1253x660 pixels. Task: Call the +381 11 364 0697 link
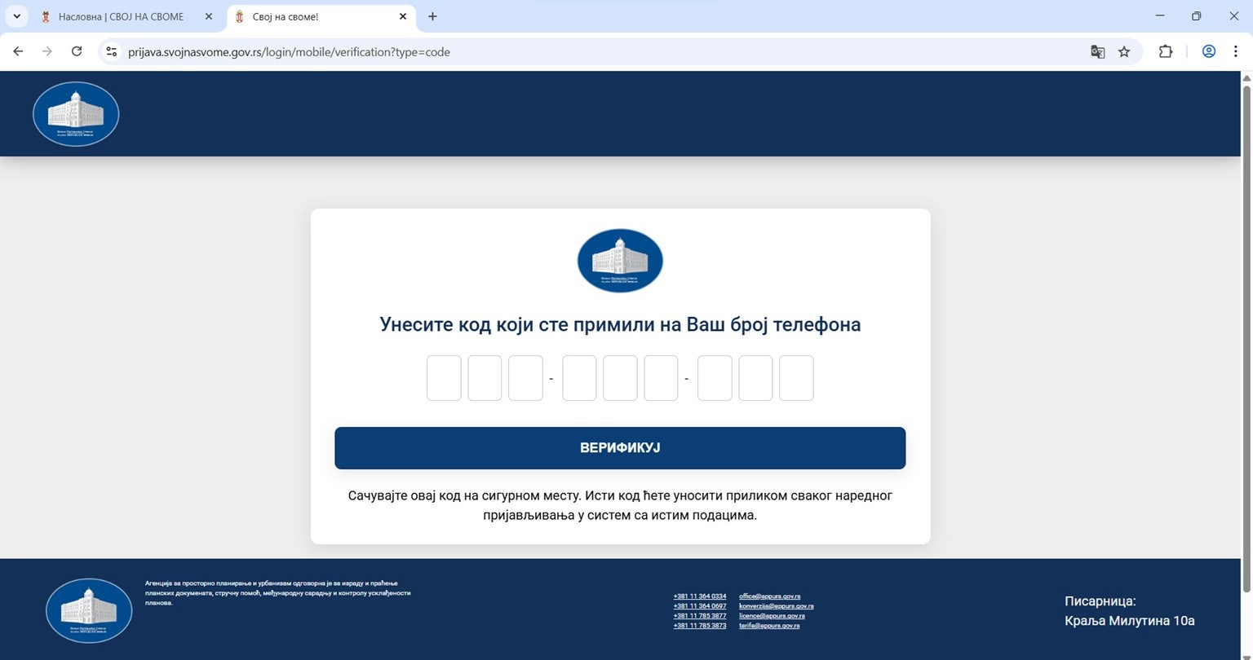pyautogui.click(x=700, y=606)
